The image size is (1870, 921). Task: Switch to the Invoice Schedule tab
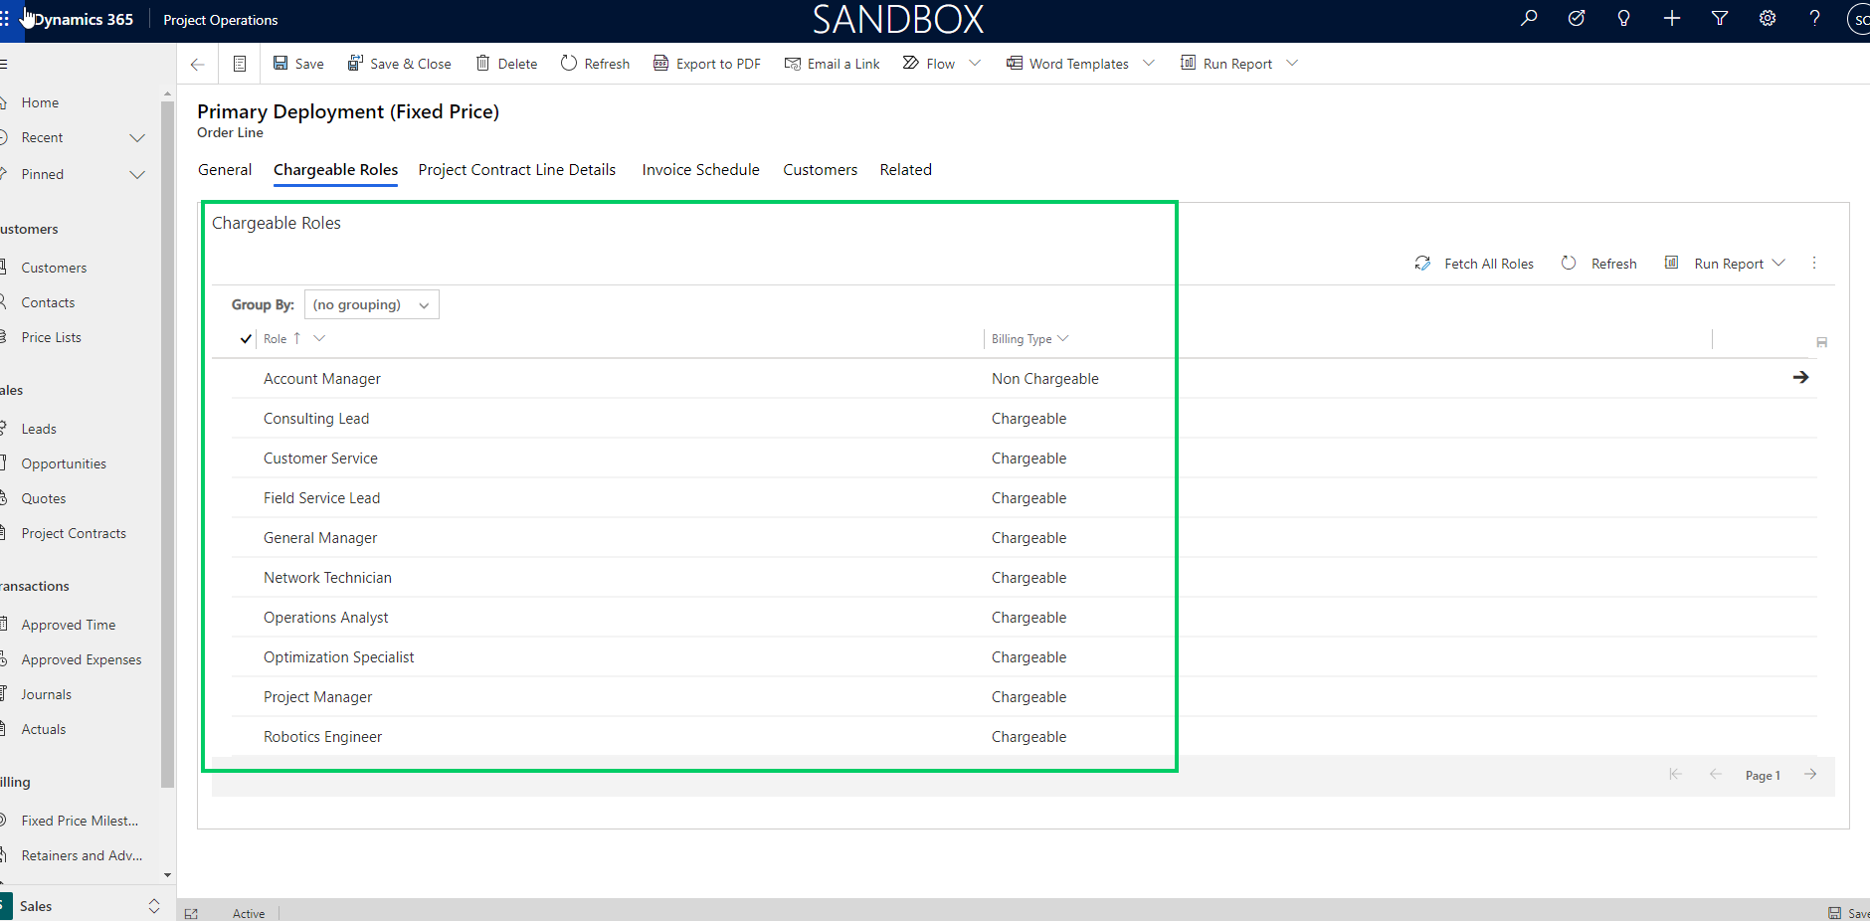700,170
